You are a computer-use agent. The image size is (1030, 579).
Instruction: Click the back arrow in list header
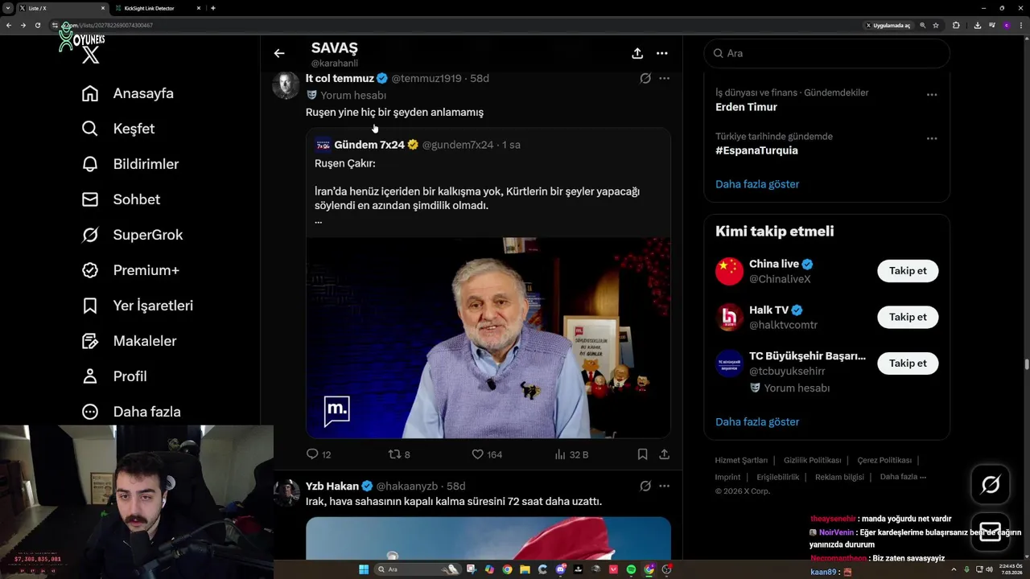(x=279, y=53)
